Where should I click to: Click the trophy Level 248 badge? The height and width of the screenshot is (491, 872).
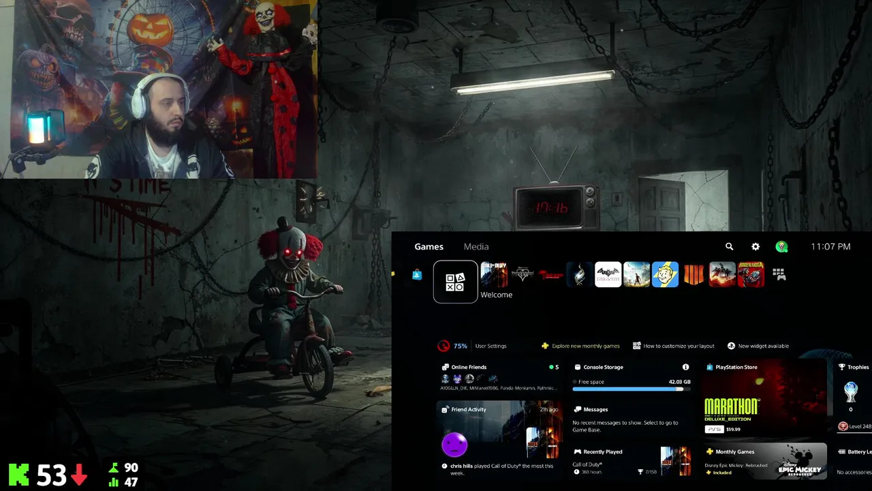point(855,427)
